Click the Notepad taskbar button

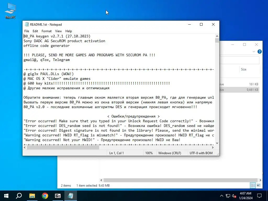point(71,196)
